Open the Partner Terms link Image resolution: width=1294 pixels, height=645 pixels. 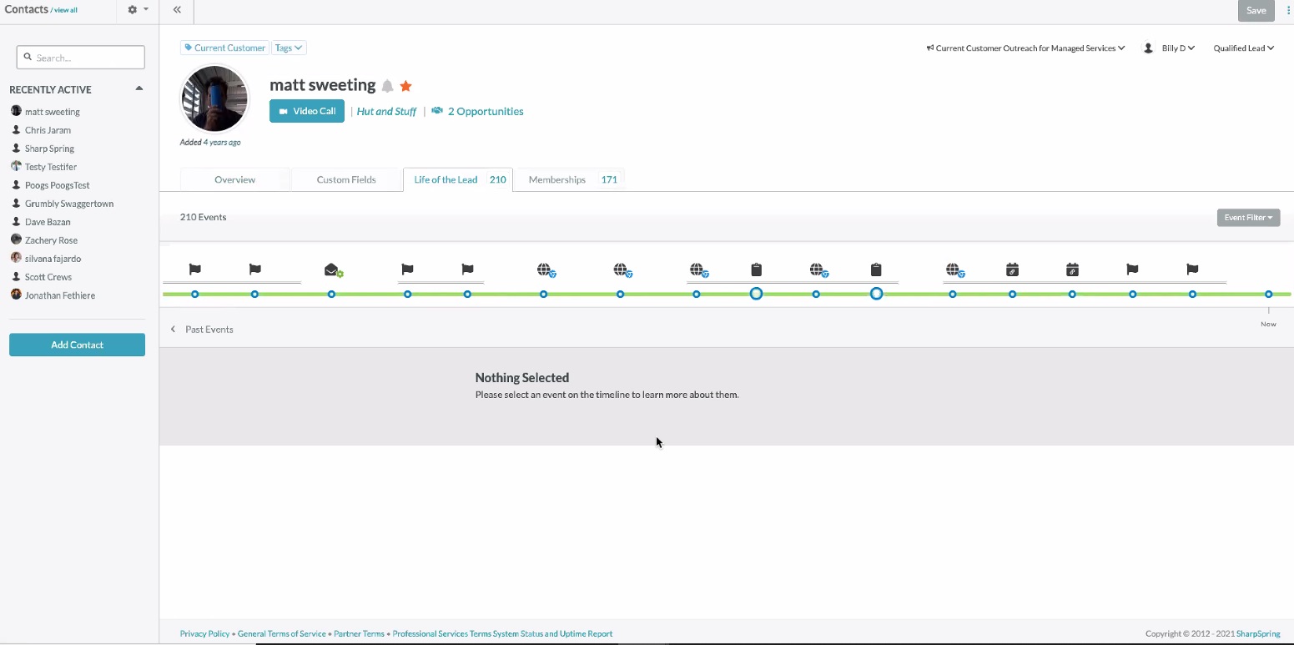[x=359, y=634]
